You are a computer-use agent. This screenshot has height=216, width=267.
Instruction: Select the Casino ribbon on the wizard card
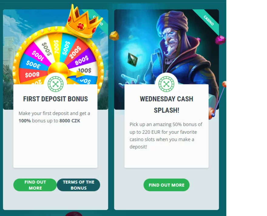208,21
